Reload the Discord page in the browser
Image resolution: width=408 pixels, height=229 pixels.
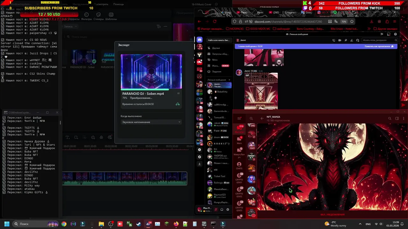pos(215,22)
